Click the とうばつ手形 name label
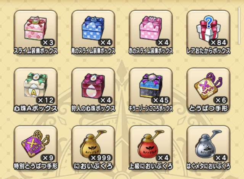This screenshot has height=179, width=244. click(209, 109)
